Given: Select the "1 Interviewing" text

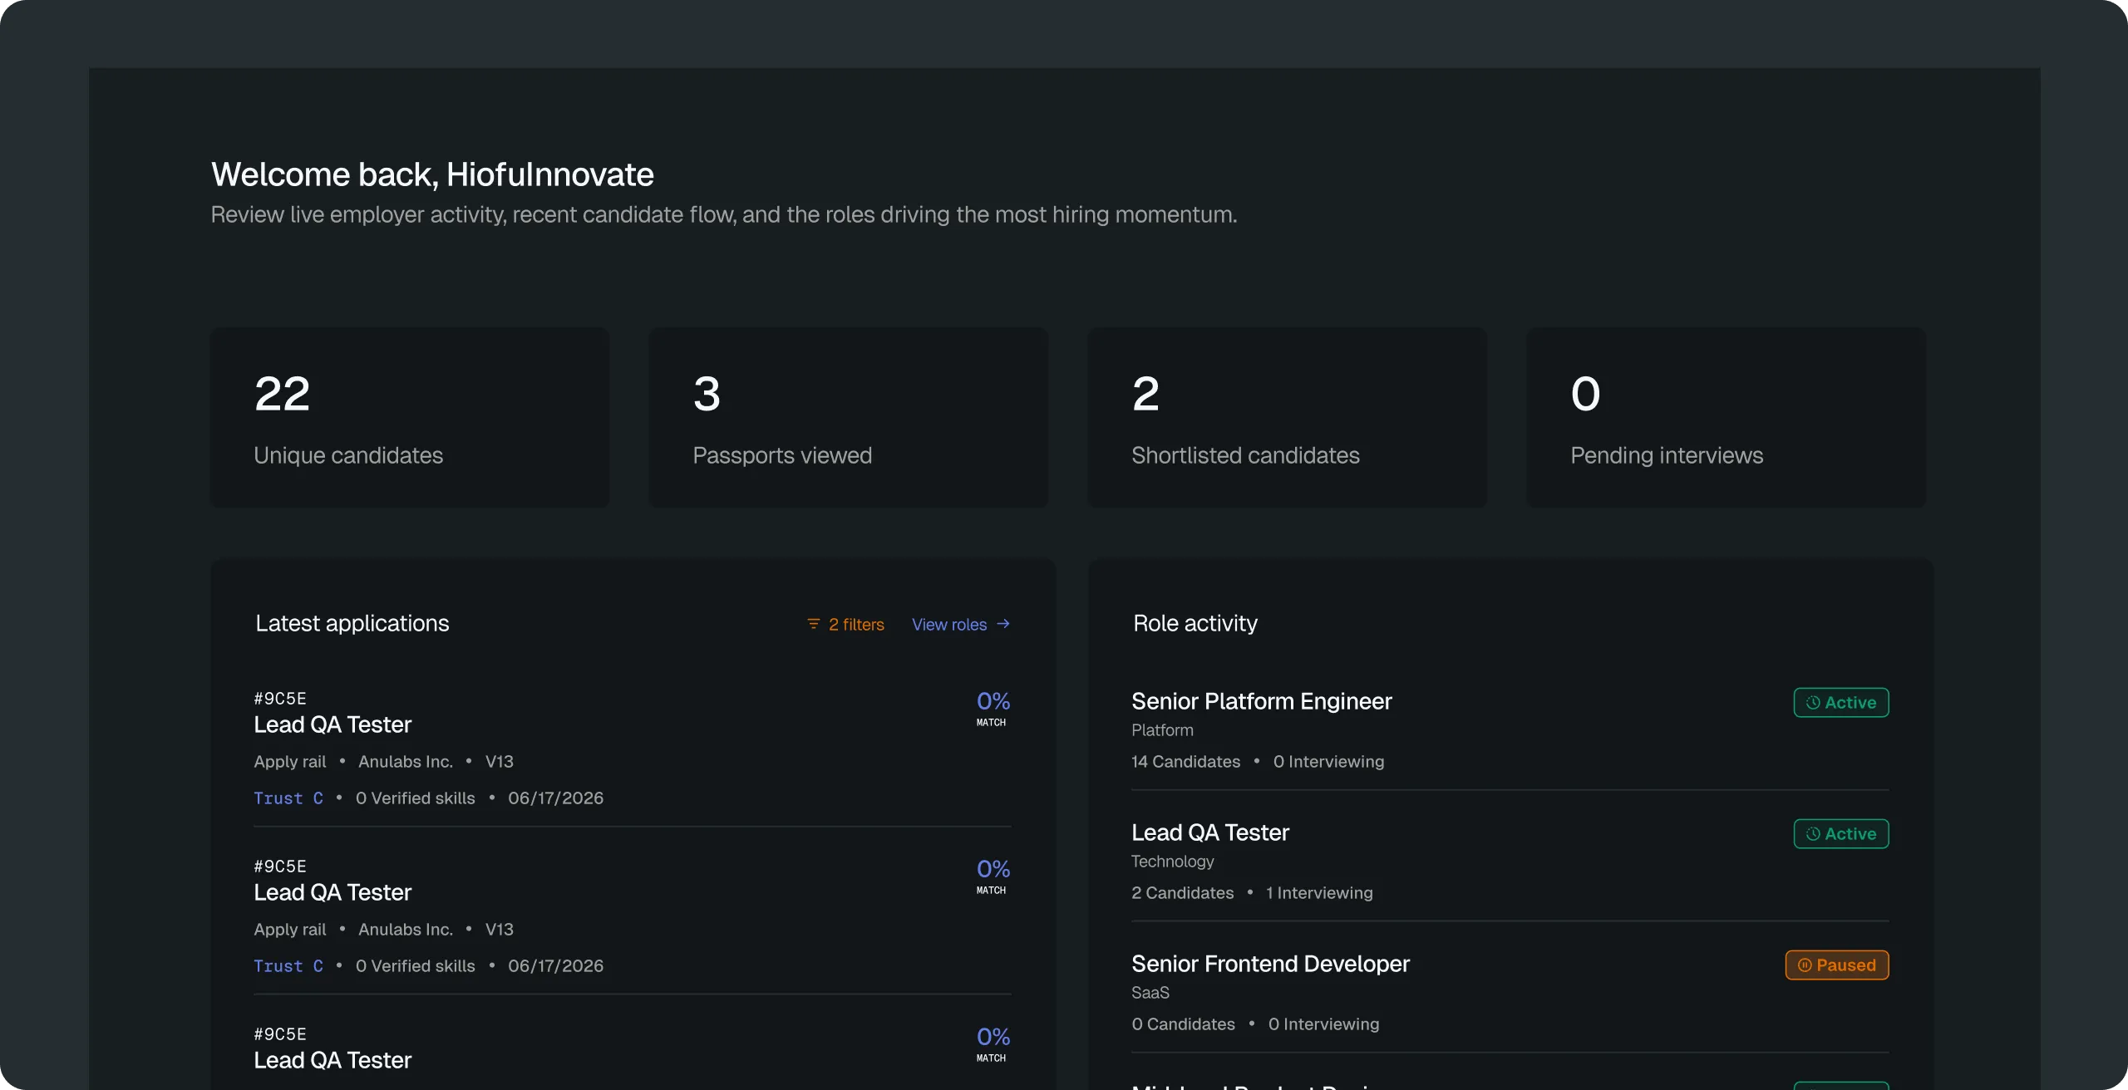Looking at the screenshot, I should pos(1319,893).
